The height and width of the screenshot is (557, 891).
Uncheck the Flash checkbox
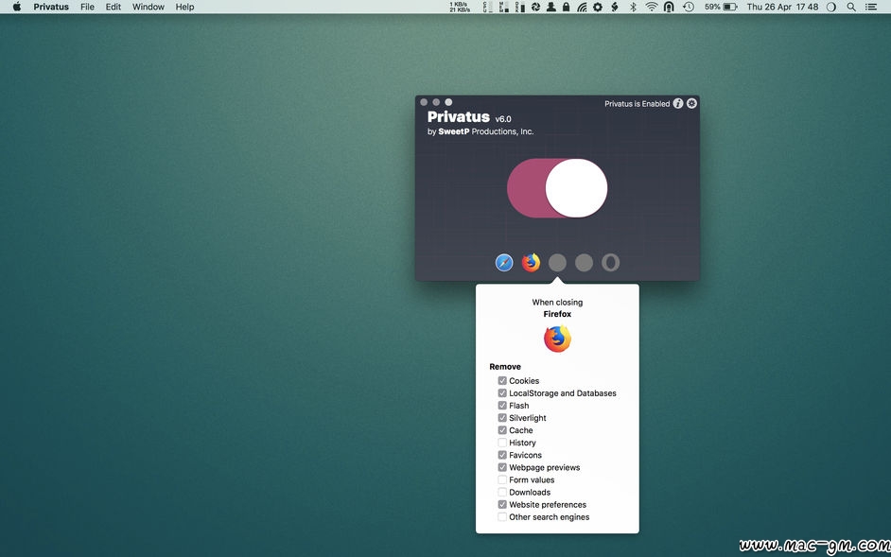click(x=502, y=406)
